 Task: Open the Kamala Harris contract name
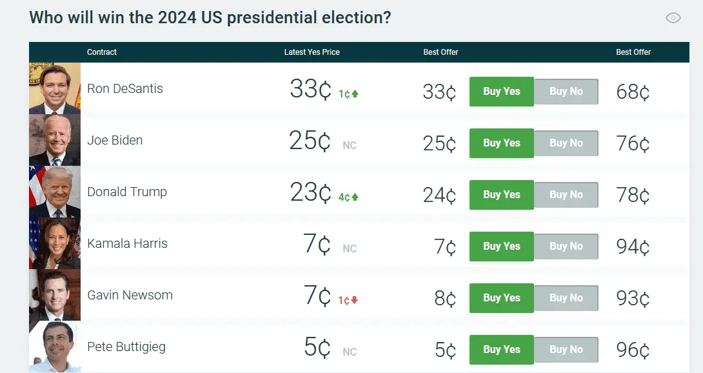click(127, 244)
